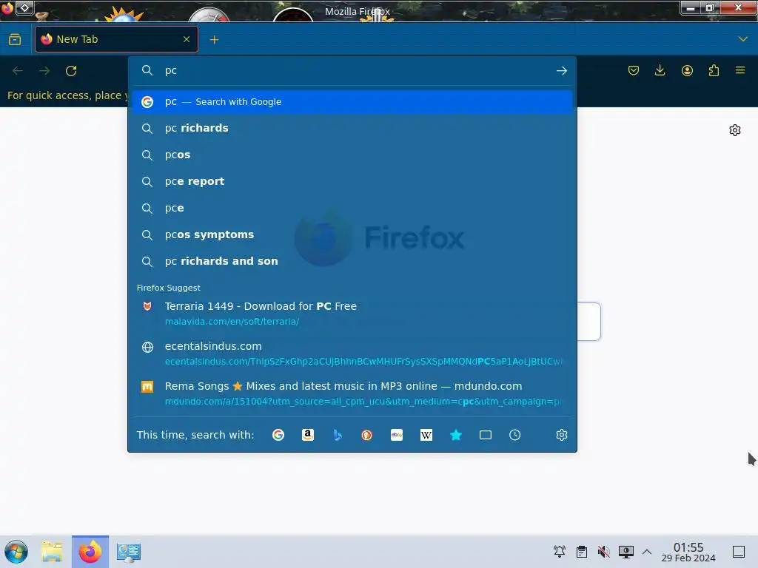This screenshot has height=568, width=758.
Task: Open the Windows-style Start menu
Action: [16, 552]
